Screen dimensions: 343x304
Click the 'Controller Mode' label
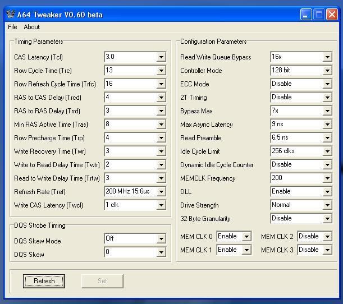pyautogui.click(x=201, y=71)
